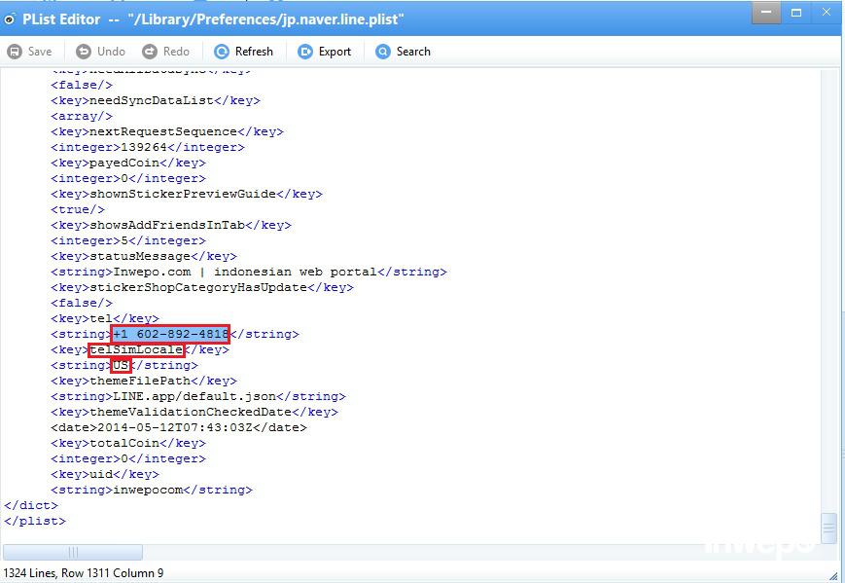The height and width of the screenshot is (583, 845).
Task: Click the closing </dict> tag
Action: (31, 505)
